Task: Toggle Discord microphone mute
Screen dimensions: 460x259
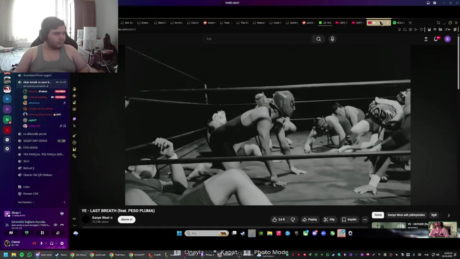Action: pyautogui.click(x=41, y=244)
